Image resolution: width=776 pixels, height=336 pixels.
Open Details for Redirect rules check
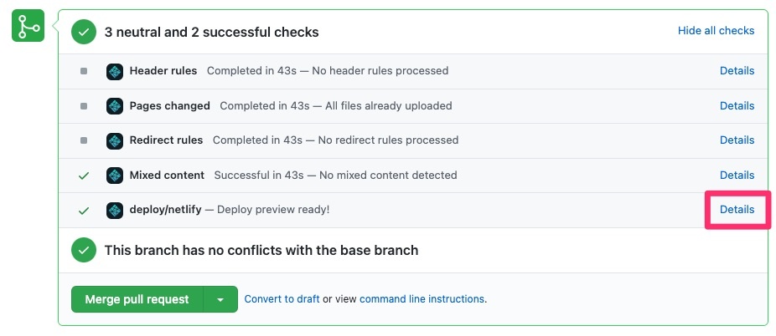(x=737, y=140)
